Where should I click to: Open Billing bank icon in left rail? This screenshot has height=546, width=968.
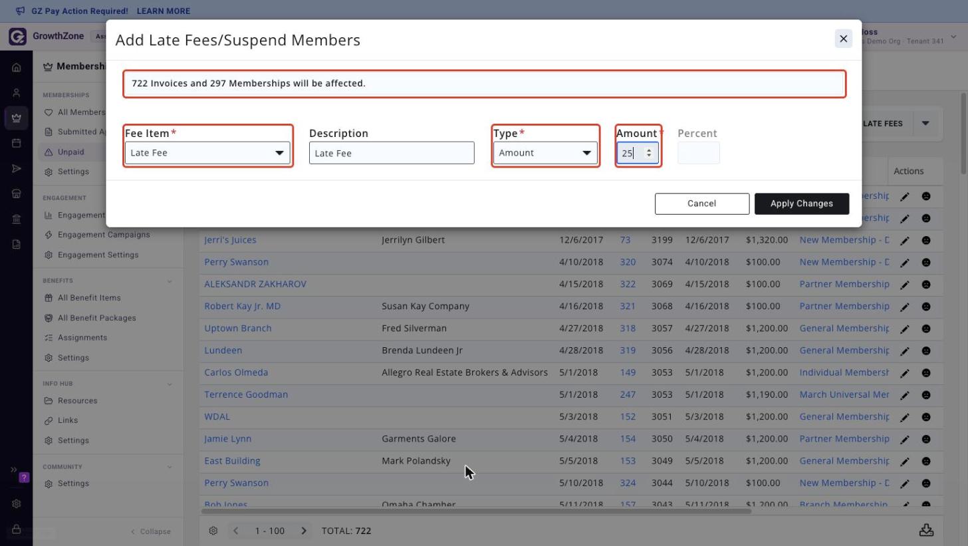[x=17, y=219]
